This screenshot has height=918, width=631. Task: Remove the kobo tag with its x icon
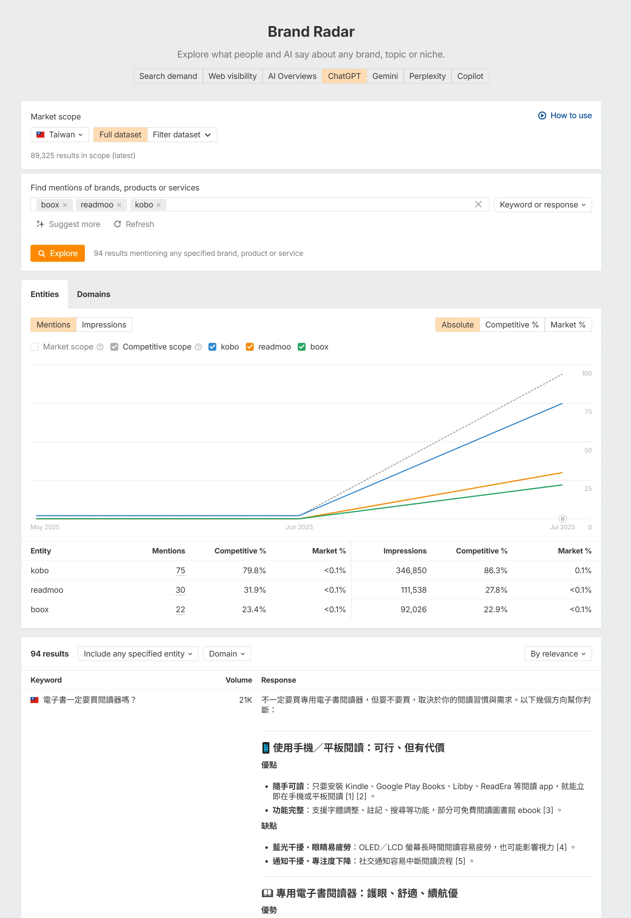(x=158, y=205)
